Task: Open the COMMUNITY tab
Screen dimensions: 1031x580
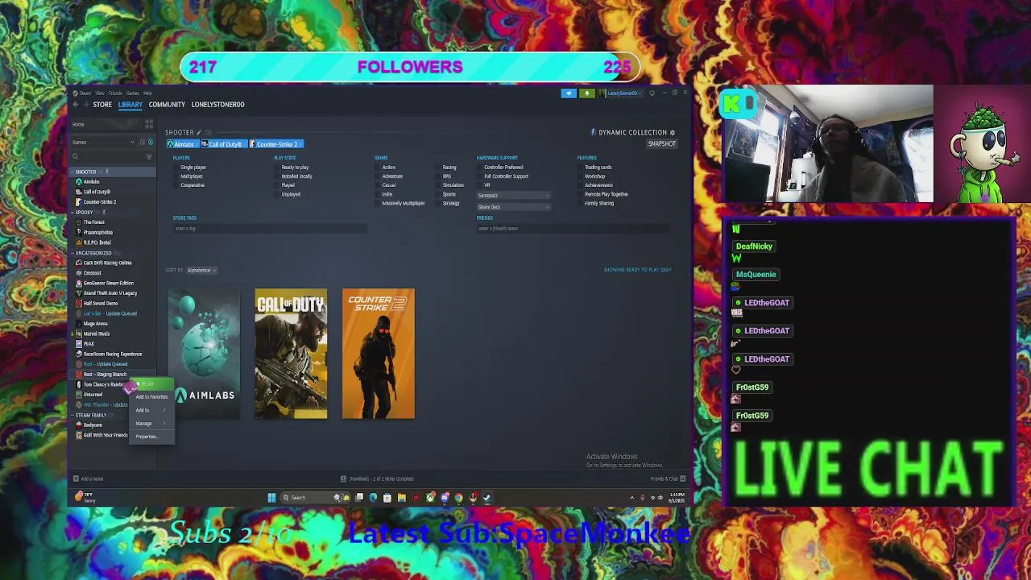Action: (167, 105)
